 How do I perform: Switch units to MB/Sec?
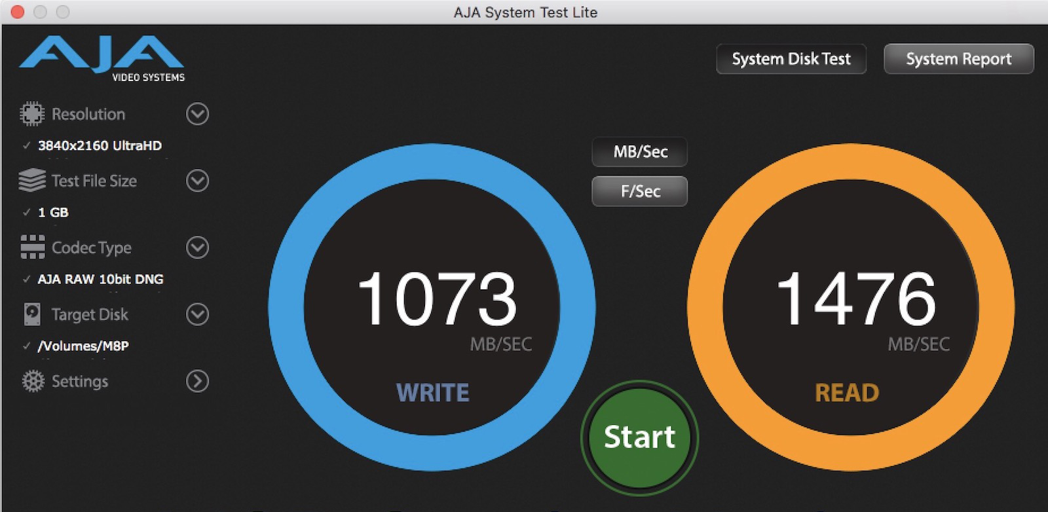pos(640,152)
